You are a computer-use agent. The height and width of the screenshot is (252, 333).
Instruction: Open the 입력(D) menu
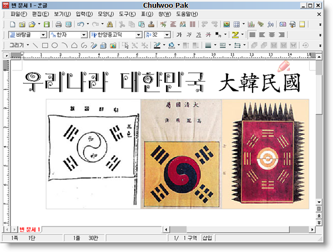coord(84,14)
